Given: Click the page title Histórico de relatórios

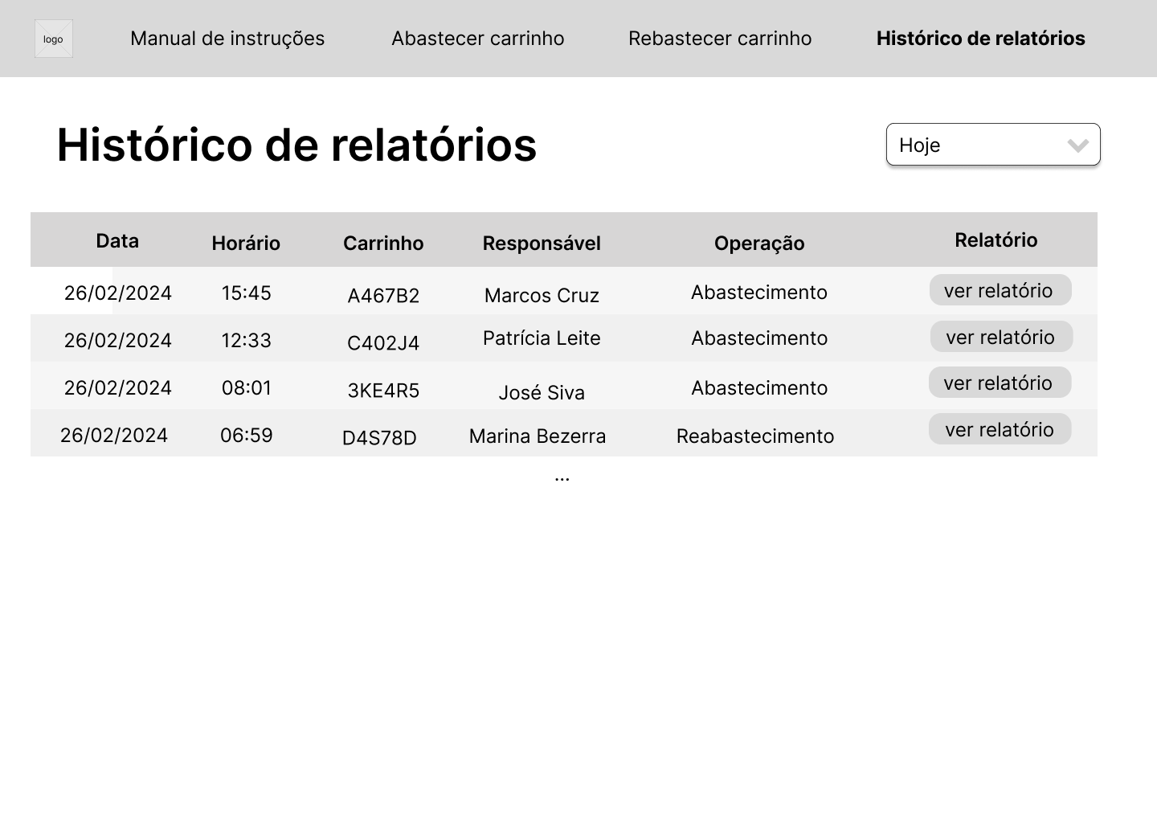Looking at the screenshot, I should pyautogui.click(x=296, y=145).
